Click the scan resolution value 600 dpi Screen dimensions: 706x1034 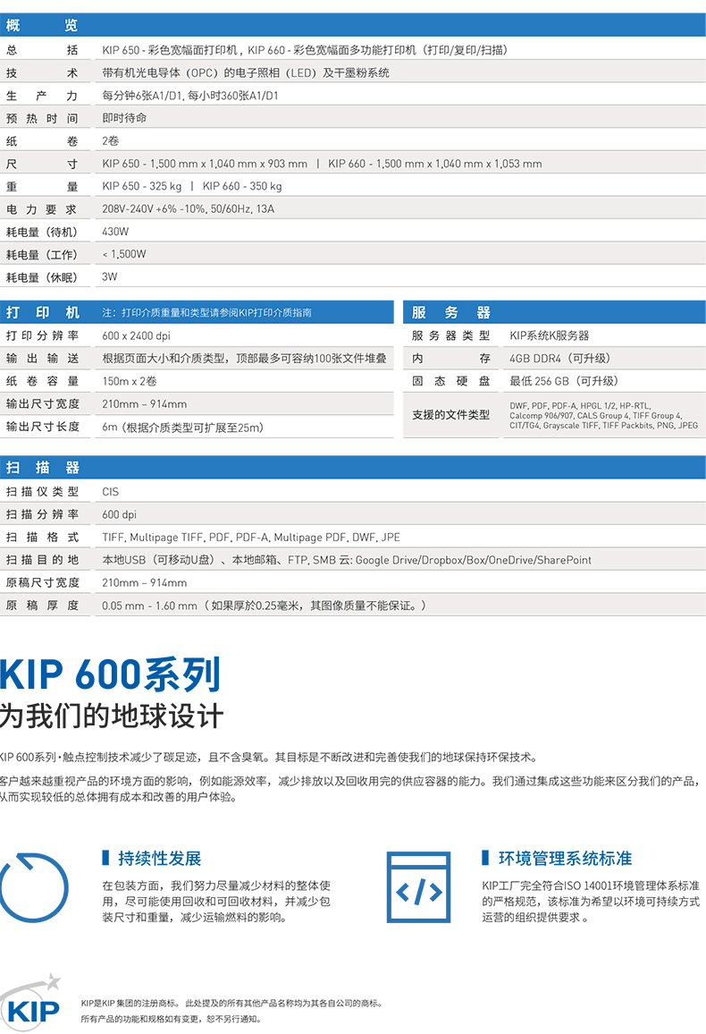click(x=119, y=514)
